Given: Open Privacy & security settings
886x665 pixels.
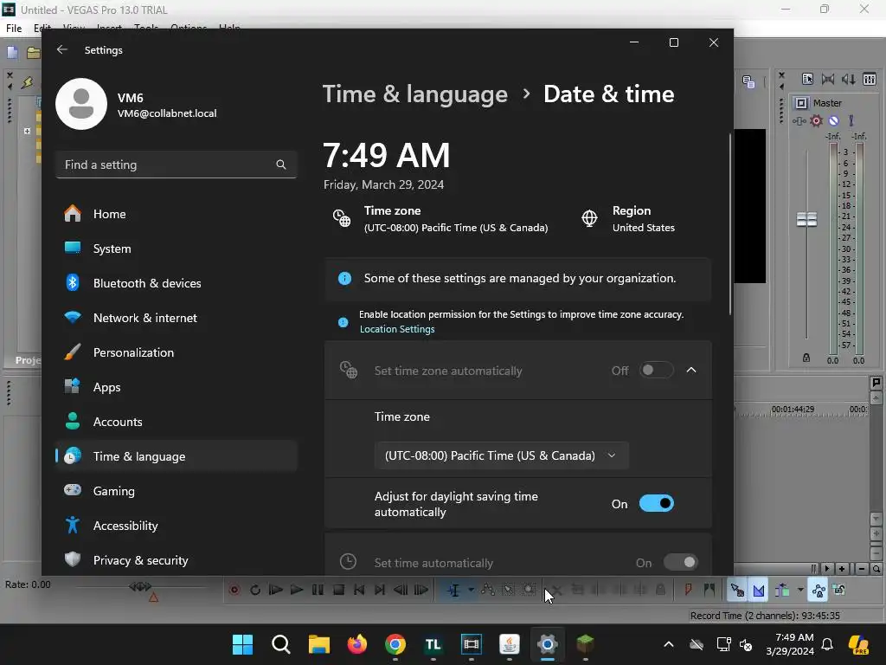Looking at the screenshot, I should pyautogui.click(x=177, y=560).
